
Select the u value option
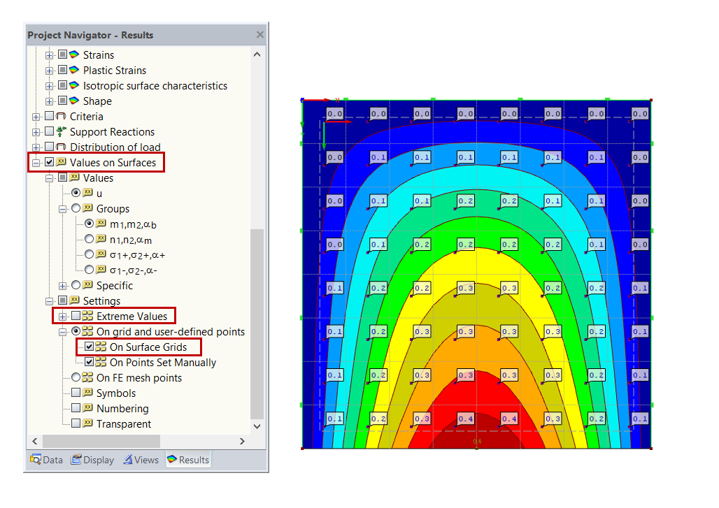[77, 192]
